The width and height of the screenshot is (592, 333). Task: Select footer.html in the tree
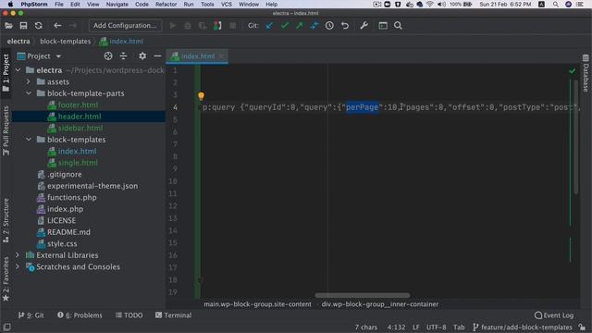click(x=78, y=105)
